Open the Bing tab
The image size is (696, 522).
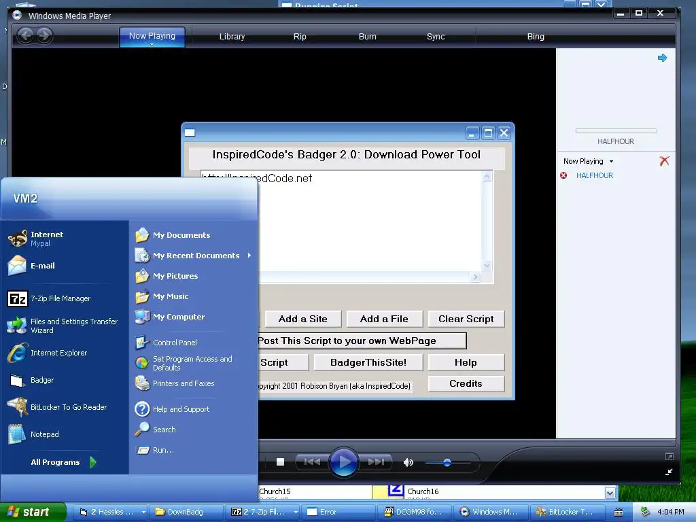536,37
